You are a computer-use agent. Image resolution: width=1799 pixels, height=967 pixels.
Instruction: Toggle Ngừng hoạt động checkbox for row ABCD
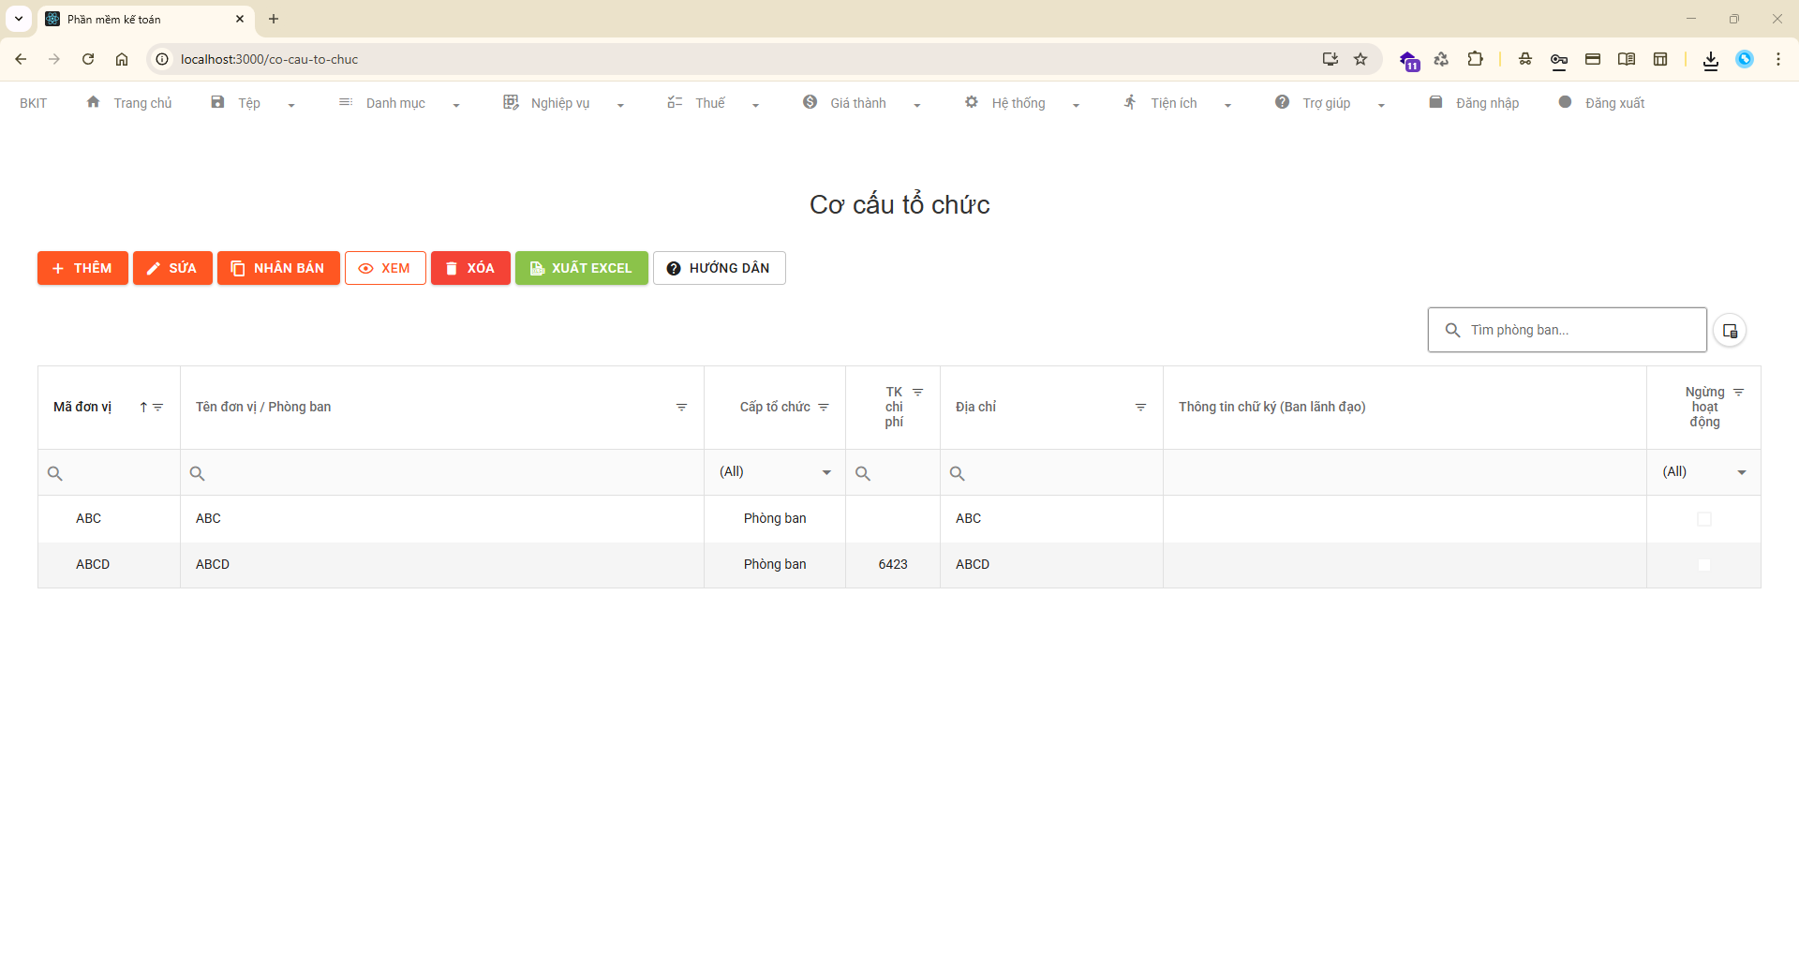(1704, 565)
